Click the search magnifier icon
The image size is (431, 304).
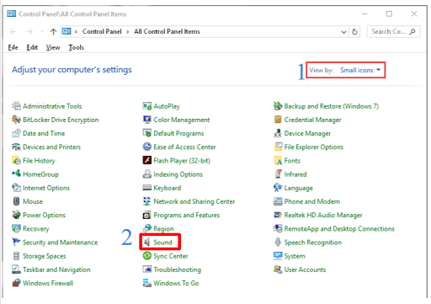click(412, 32)
